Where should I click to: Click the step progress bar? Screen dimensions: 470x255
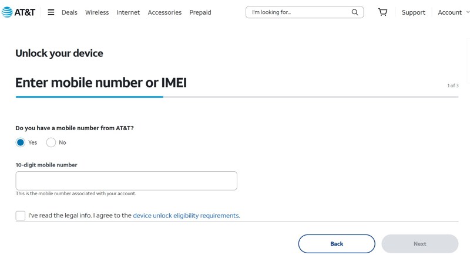(237, 97)
